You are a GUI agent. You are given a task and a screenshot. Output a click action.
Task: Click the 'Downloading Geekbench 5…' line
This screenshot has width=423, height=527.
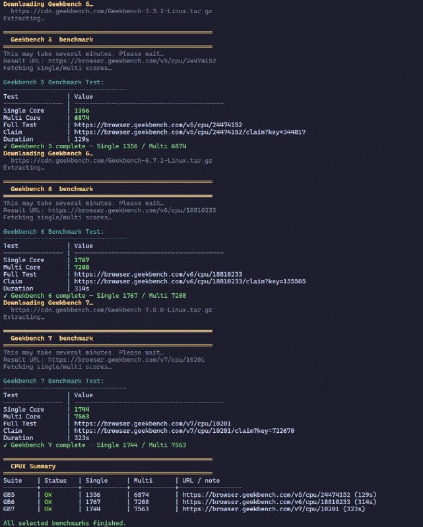click(x=48, y=4)
